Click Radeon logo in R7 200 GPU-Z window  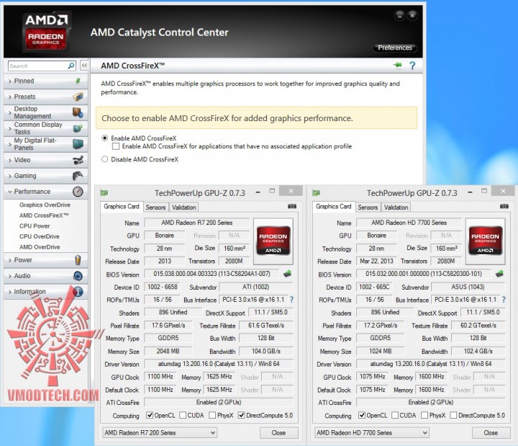(x=273, y=241)
